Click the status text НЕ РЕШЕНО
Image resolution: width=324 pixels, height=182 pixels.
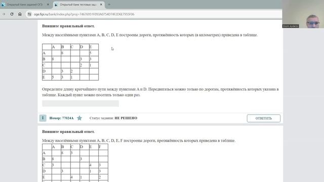tap(126, 118)
